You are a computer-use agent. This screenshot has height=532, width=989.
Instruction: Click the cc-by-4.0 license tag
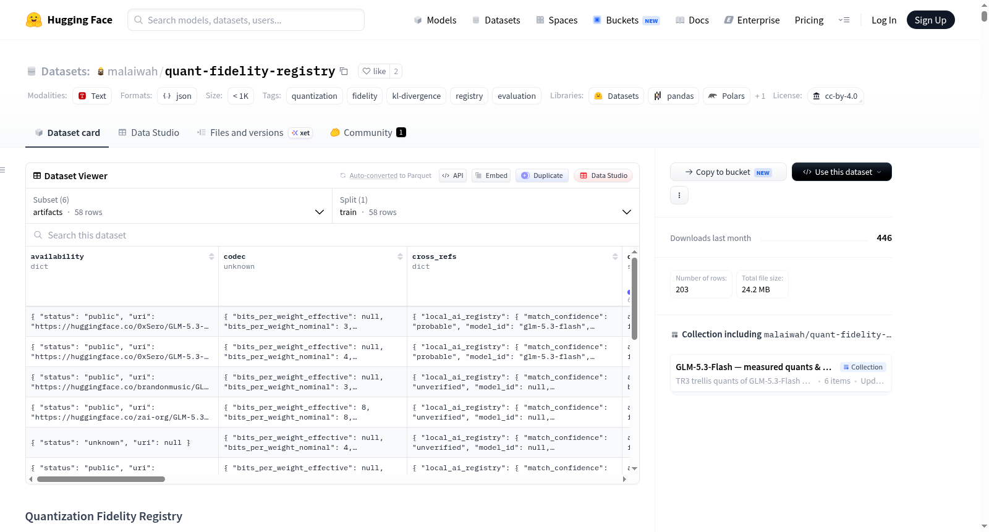click(835, 96)
